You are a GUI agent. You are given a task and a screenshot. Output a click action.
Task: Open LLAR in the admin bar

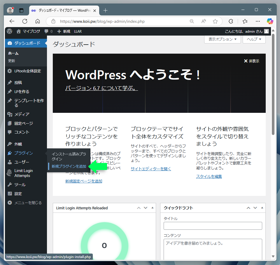78,31
